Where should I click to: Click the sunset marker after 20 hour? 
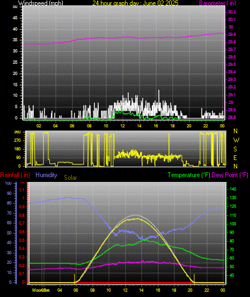[194, 278]
